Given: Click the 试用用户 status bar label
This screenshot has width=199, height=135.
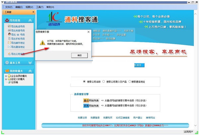Looking at the screenshot, I should (x=188, y=132).
